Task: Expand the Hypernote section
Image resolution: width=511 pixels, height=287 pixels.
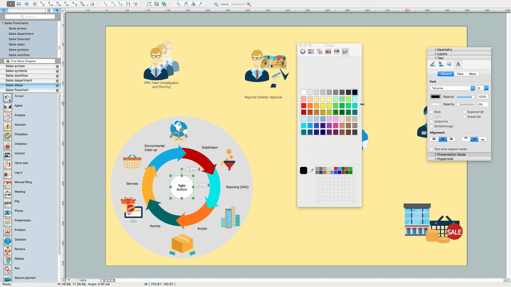Action: (436, 159)
